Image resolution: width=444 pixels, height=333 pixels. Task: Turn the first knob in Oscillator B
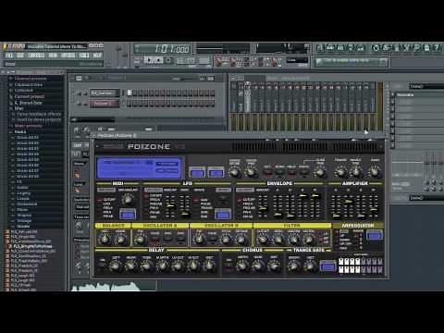coord(199,239)
